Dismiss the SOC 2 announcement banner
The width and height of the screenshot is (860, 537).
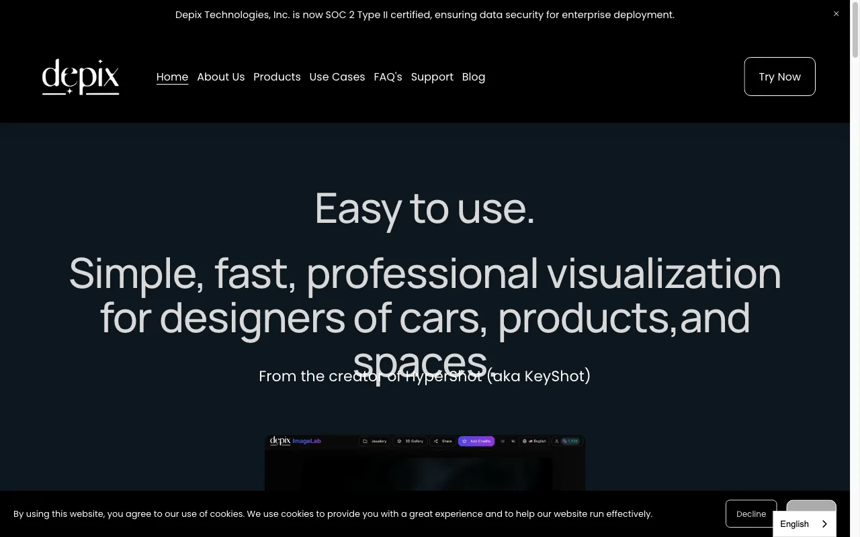836,13
